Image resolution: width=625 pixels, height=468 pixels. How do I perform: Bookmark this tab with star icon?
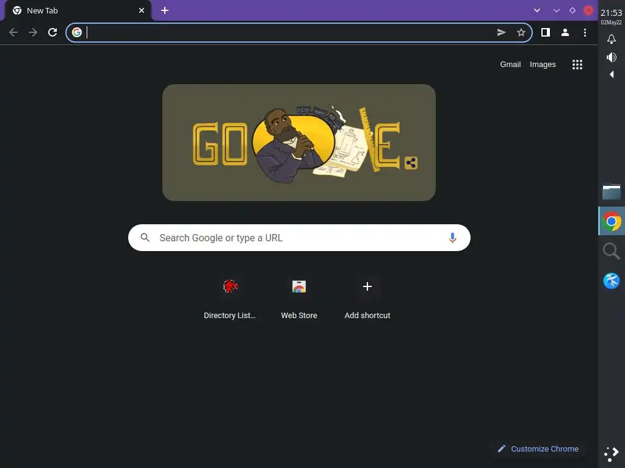click(x=521, y=32)
